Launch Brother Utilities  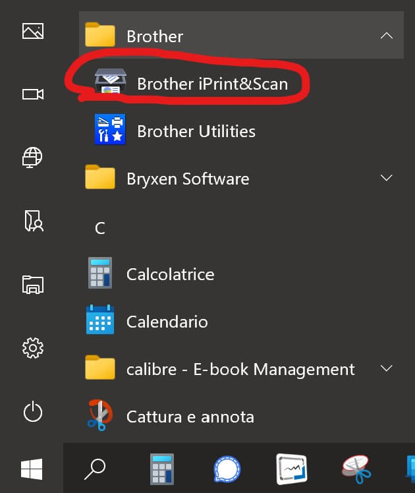pyautogui.click(x=196, y=131)
